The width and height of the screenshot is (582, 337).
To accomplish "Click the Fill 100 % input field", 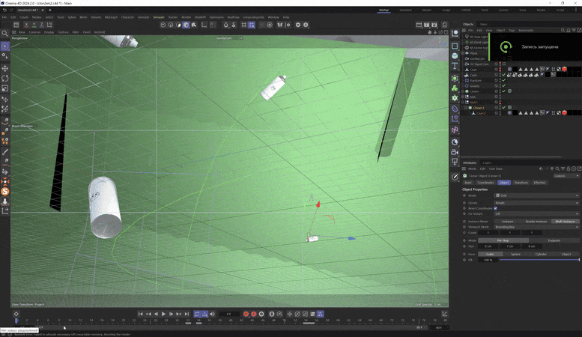I will click(x=488, y=260).
